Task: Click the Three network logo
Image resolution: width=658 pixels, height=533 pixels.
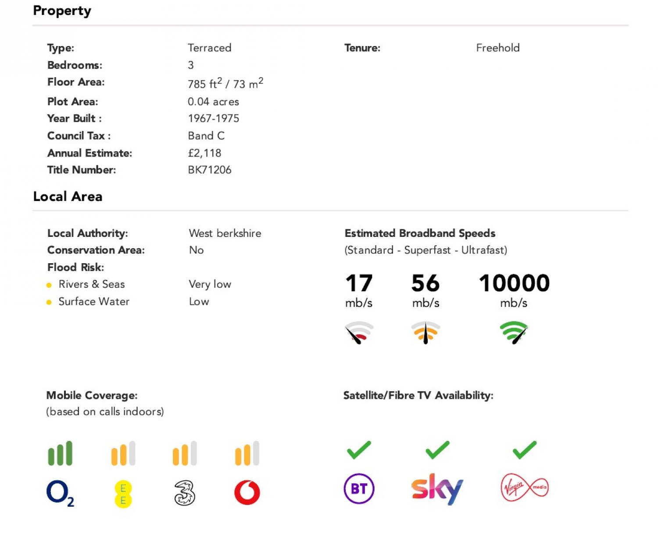Action: (185, 493)
